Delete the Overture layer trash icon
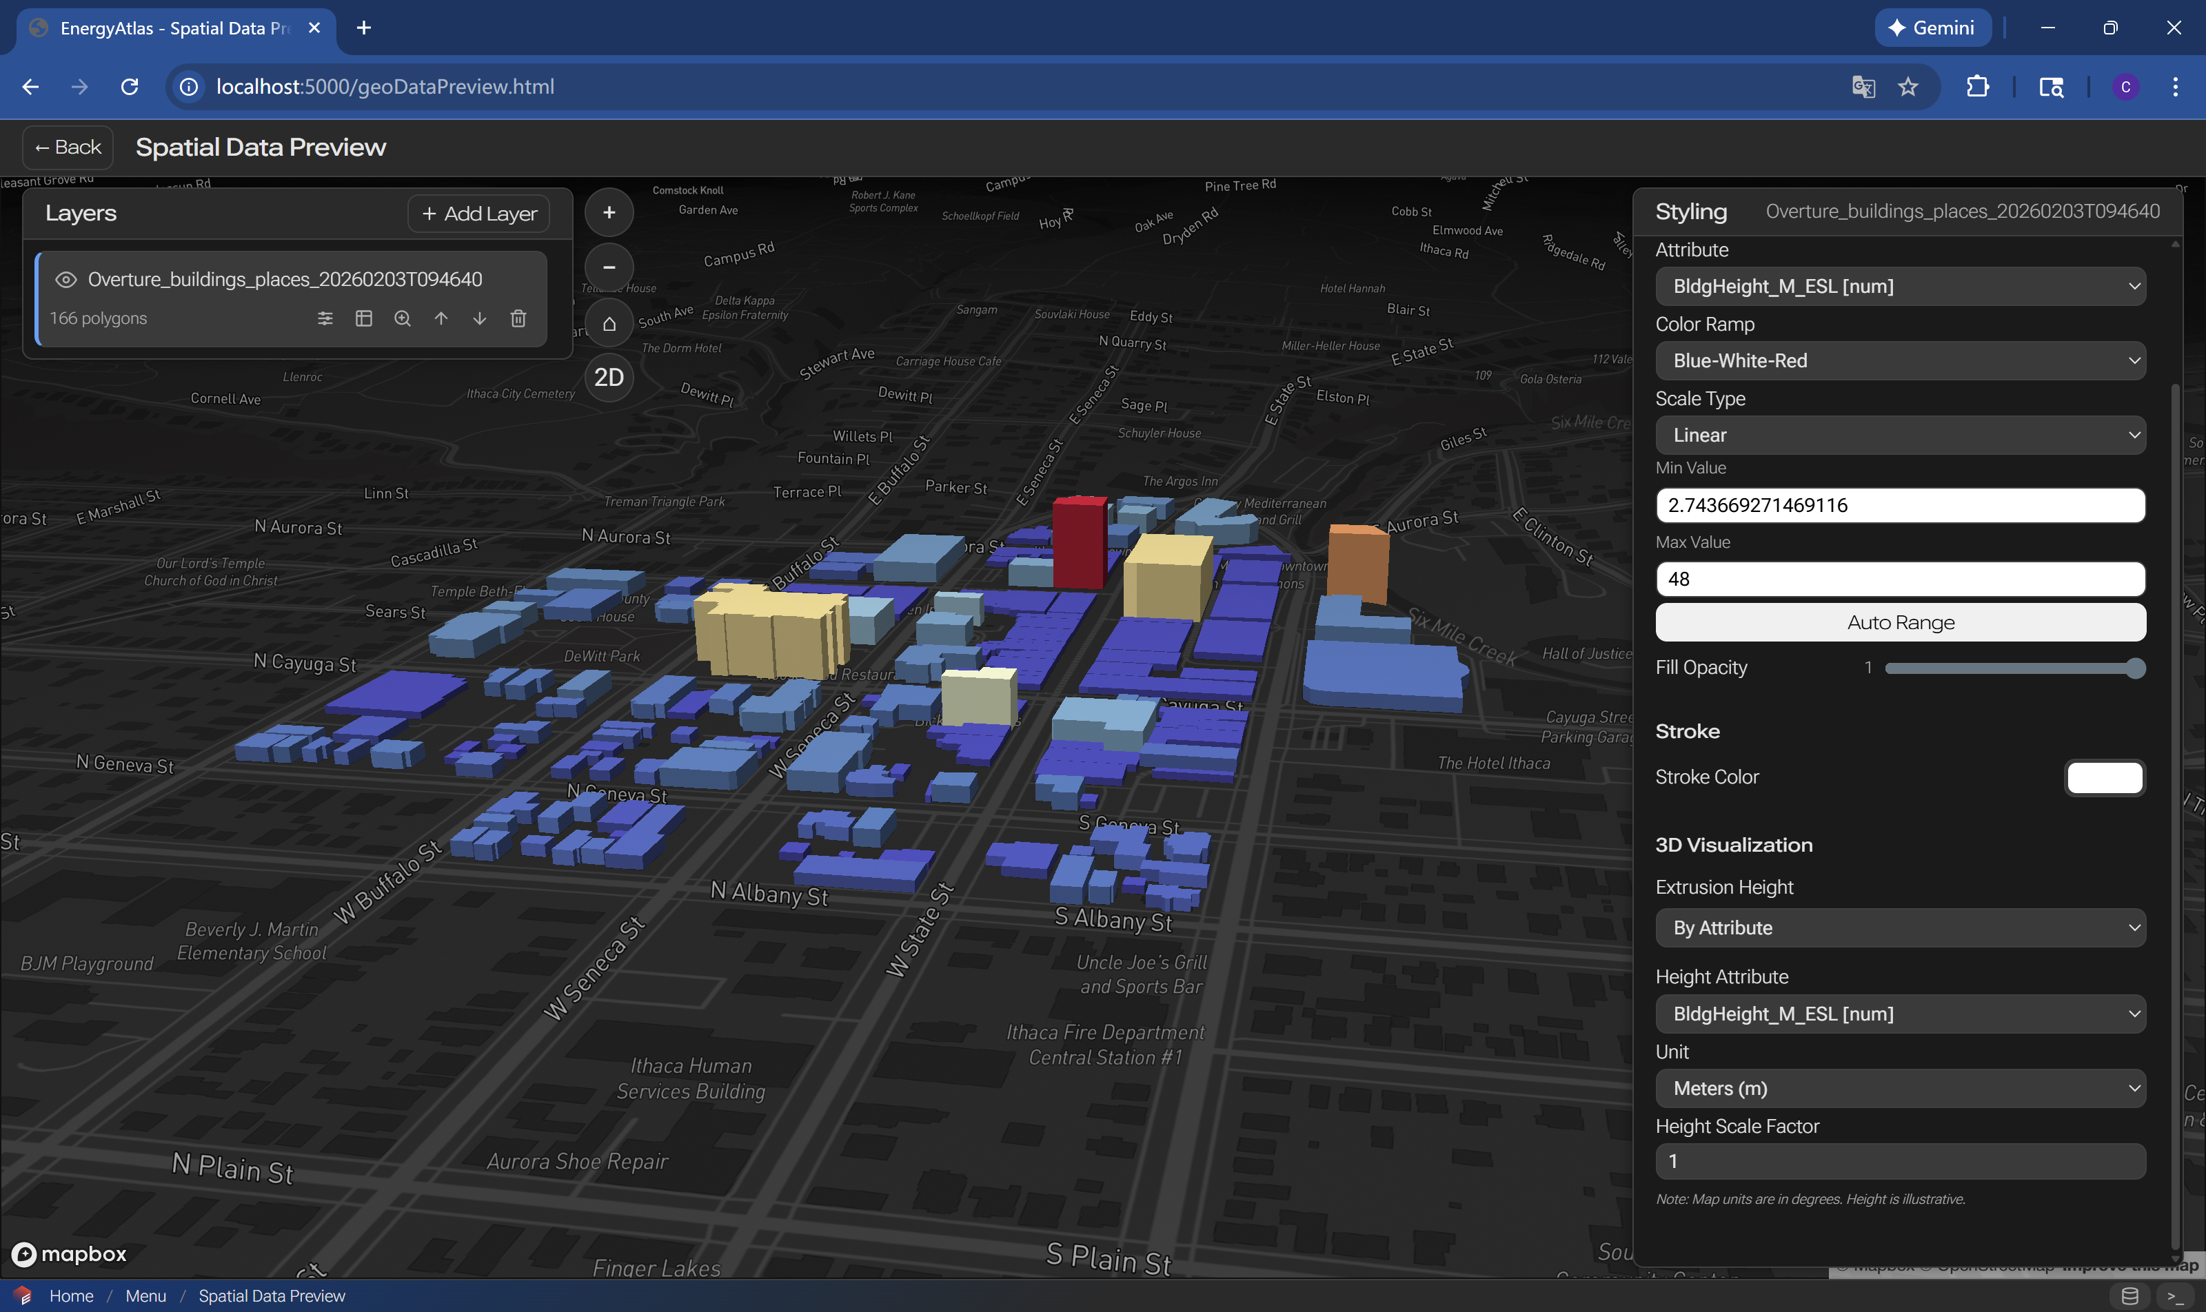The height and width of the screenshot is (1312, 2206). click(x=518, y=318)
